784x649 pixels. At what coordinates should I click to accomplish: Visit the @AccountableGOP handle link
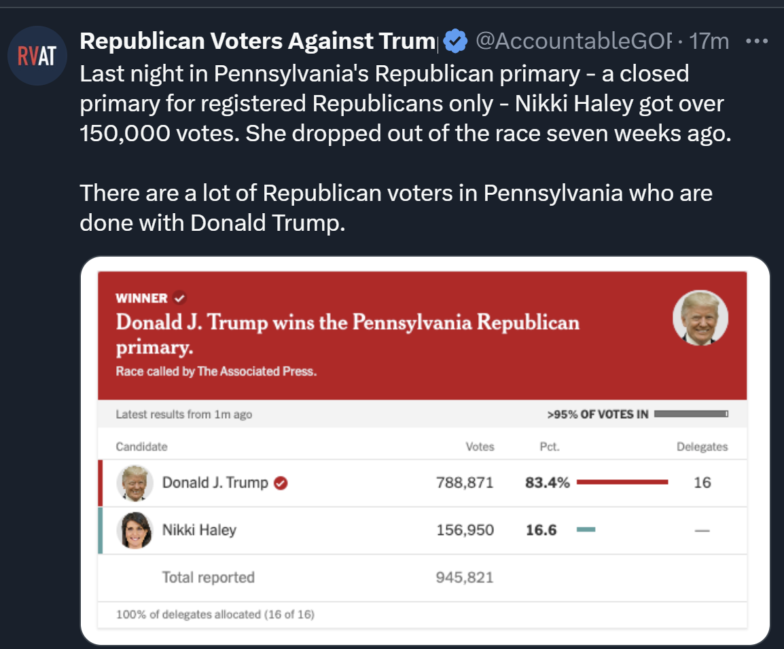[573, 41]
